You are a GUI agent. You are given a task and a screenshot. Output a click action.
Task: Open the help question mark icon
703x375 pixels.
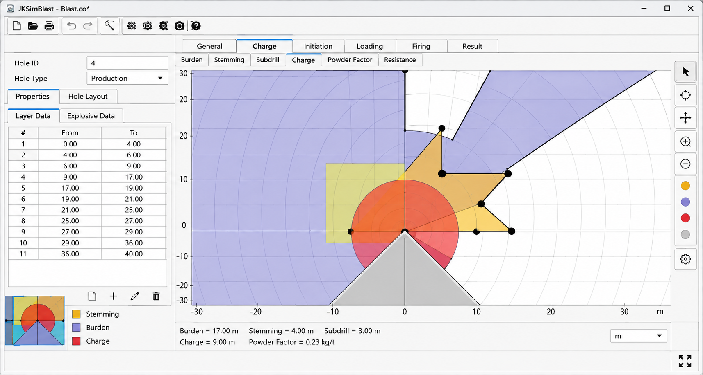(x=196, y=26)
